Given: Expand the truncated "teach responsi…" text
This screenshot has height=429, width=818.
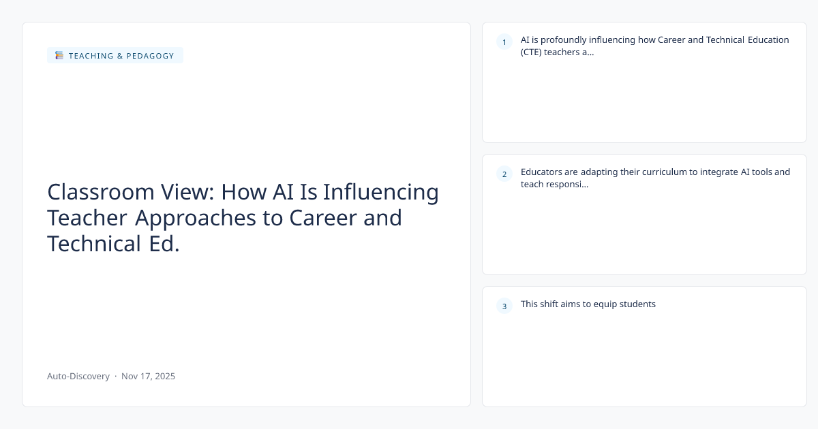Looking at the screenshot, I should point(555,185).
